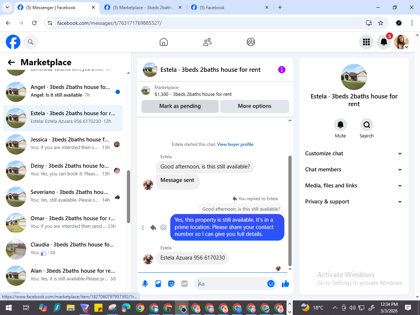The height and width of the screenshot is (315, 420).
Task: Click the Mark as pending button
Action: point(180,106)
